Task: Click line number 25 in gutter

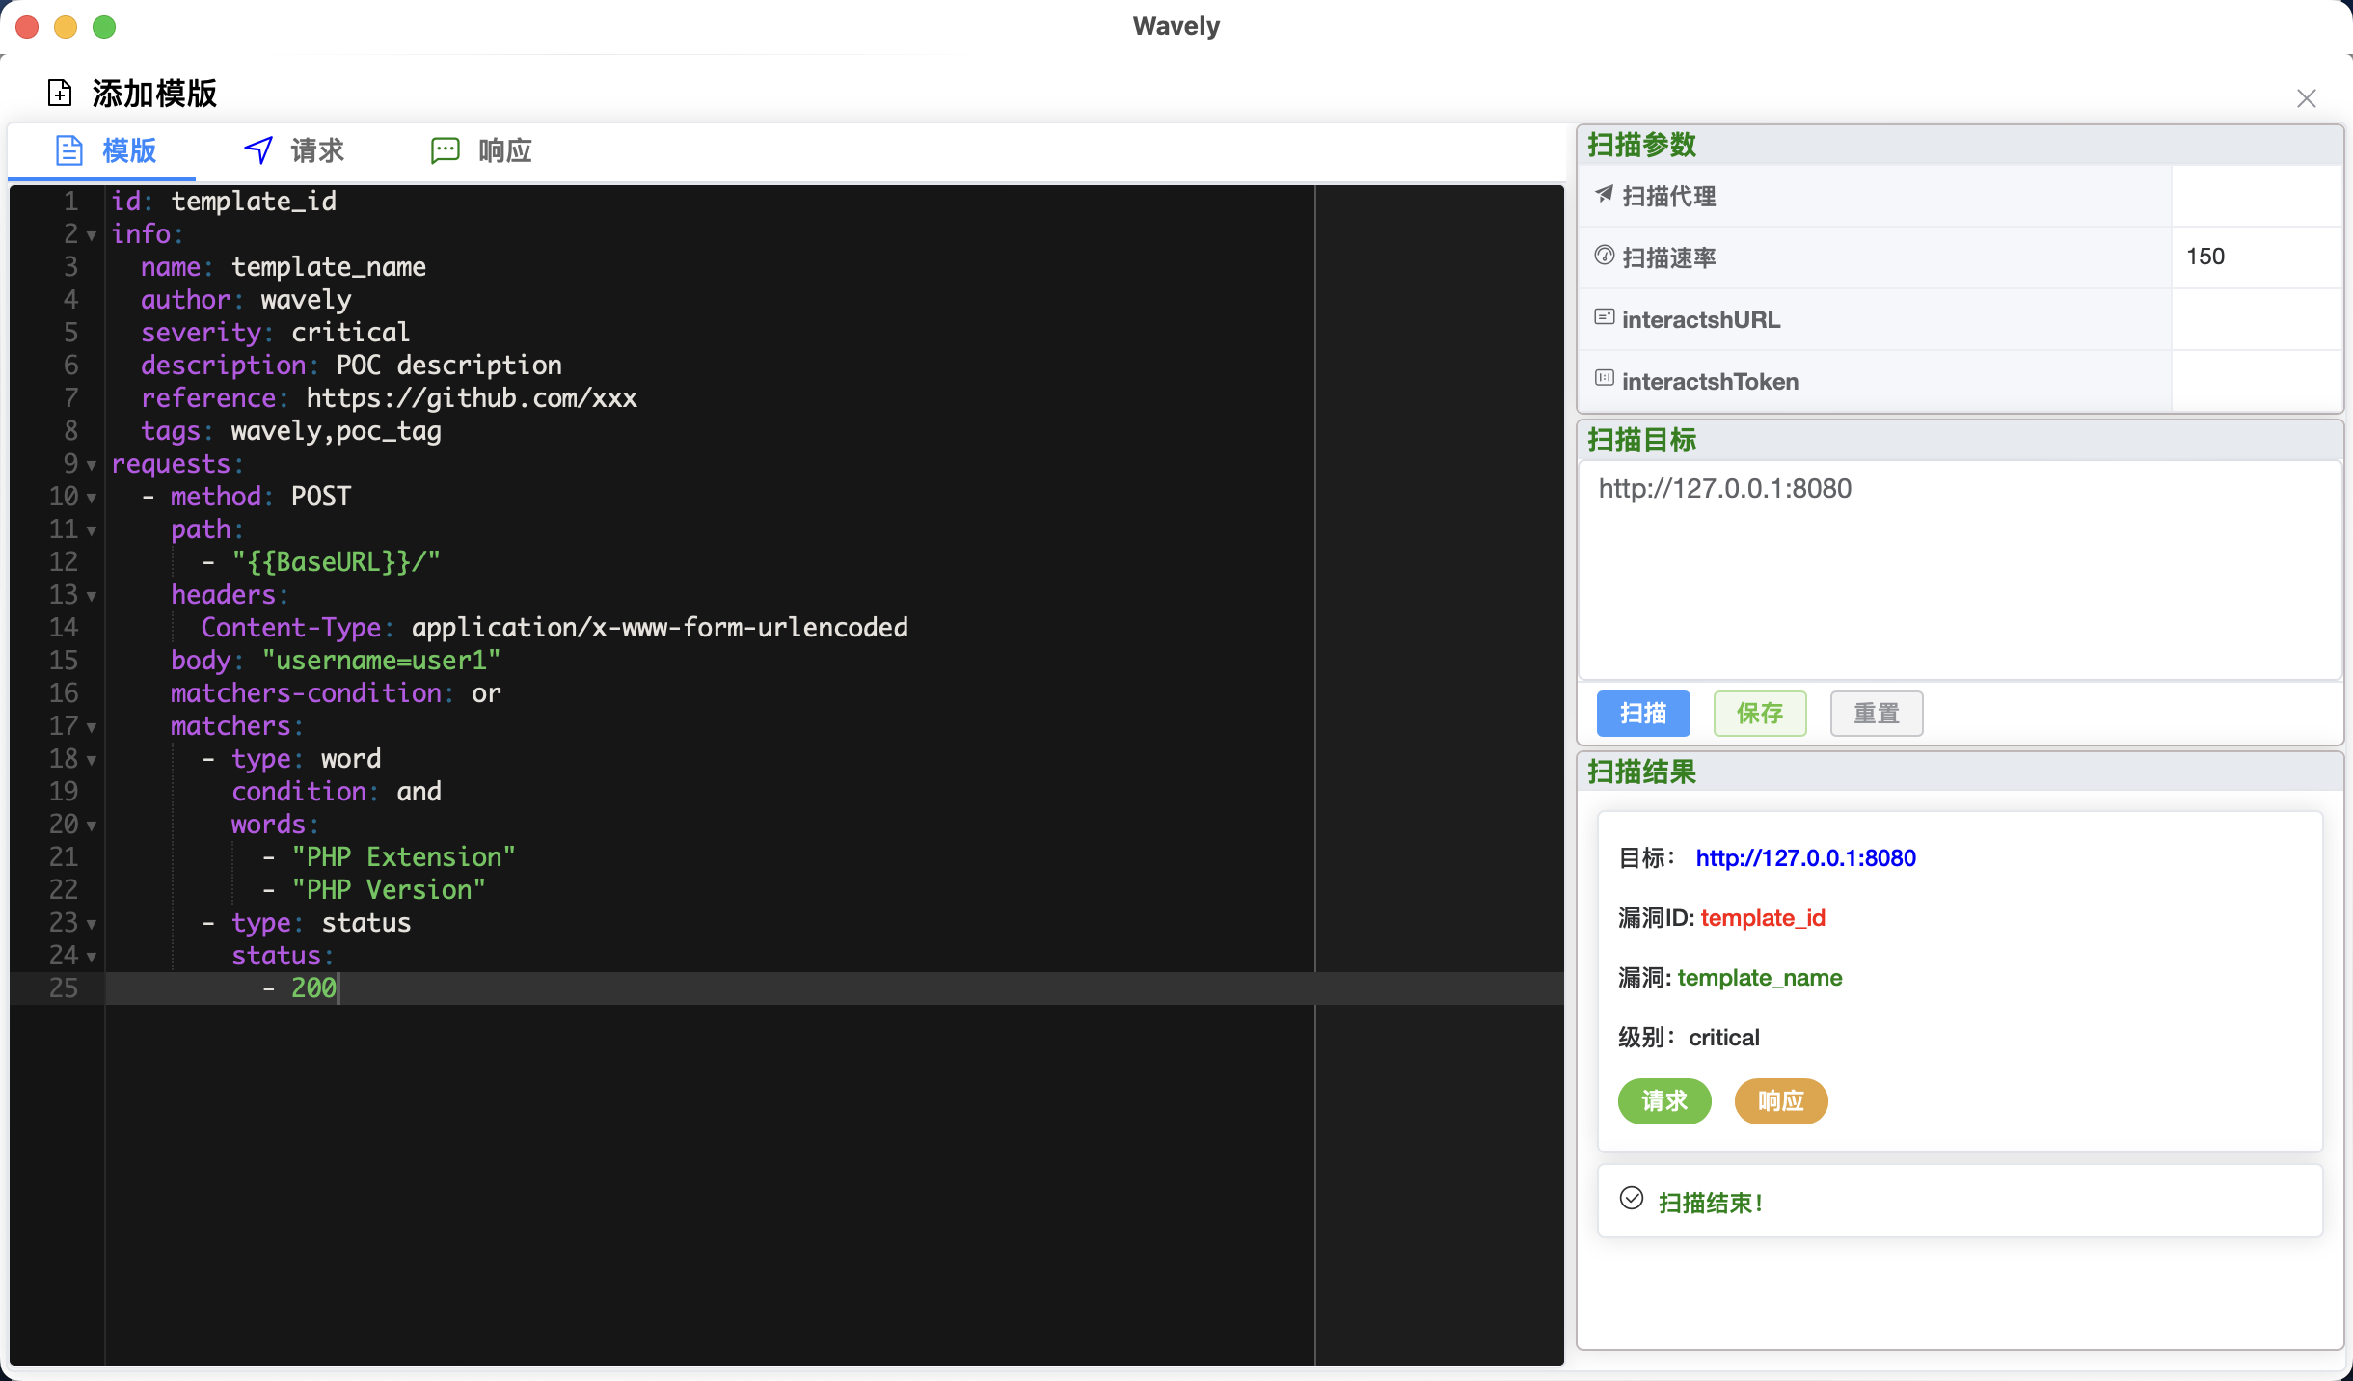Action: (64, 988)
